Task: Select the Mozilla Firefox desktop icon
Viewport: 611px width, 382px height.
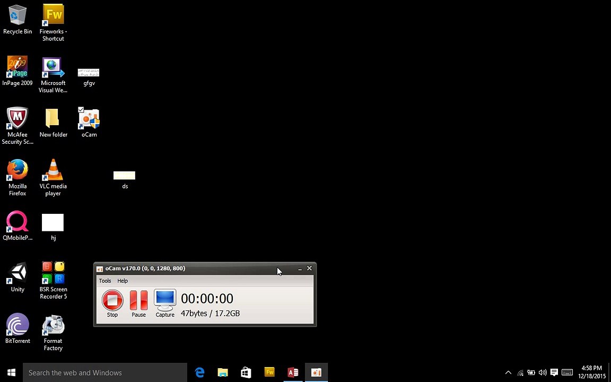Action: point(18,177)
